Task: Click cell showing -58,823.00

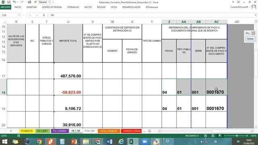Action: [68, 87]
